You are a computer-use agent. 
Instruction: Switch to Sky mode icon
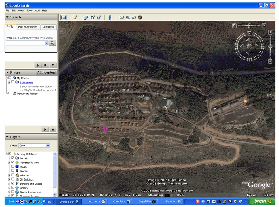[140, 17]
